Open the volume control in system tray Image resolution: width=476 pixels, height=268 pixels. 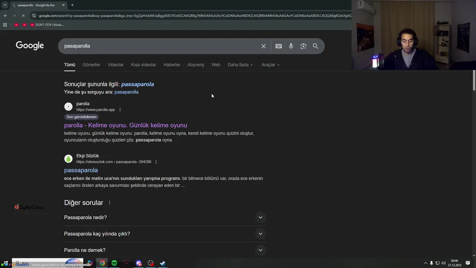point(443,263)
